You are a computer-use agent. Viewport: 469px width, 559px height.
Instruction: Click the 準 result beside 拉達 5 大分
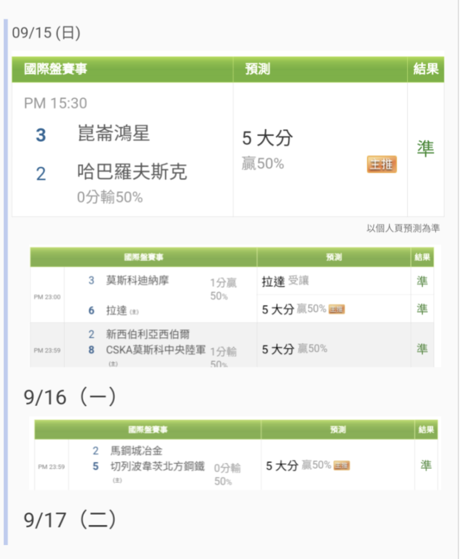coord(422,309)
